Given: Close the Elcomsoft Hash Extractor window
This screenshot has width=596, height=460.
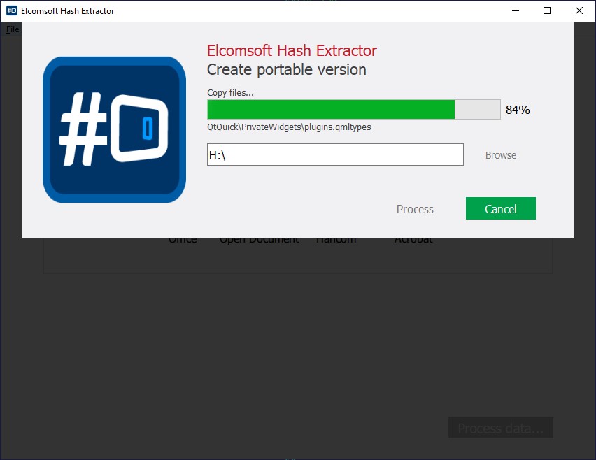Looking at the screenshot, I should point(579,11).
